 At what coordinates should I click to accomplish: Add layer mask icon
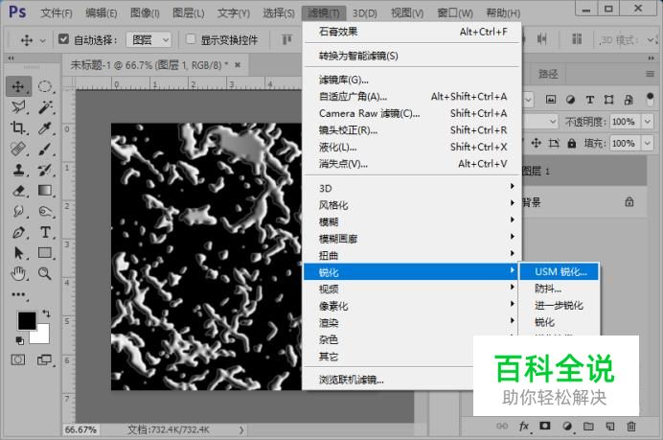click(x=544, y=426)
